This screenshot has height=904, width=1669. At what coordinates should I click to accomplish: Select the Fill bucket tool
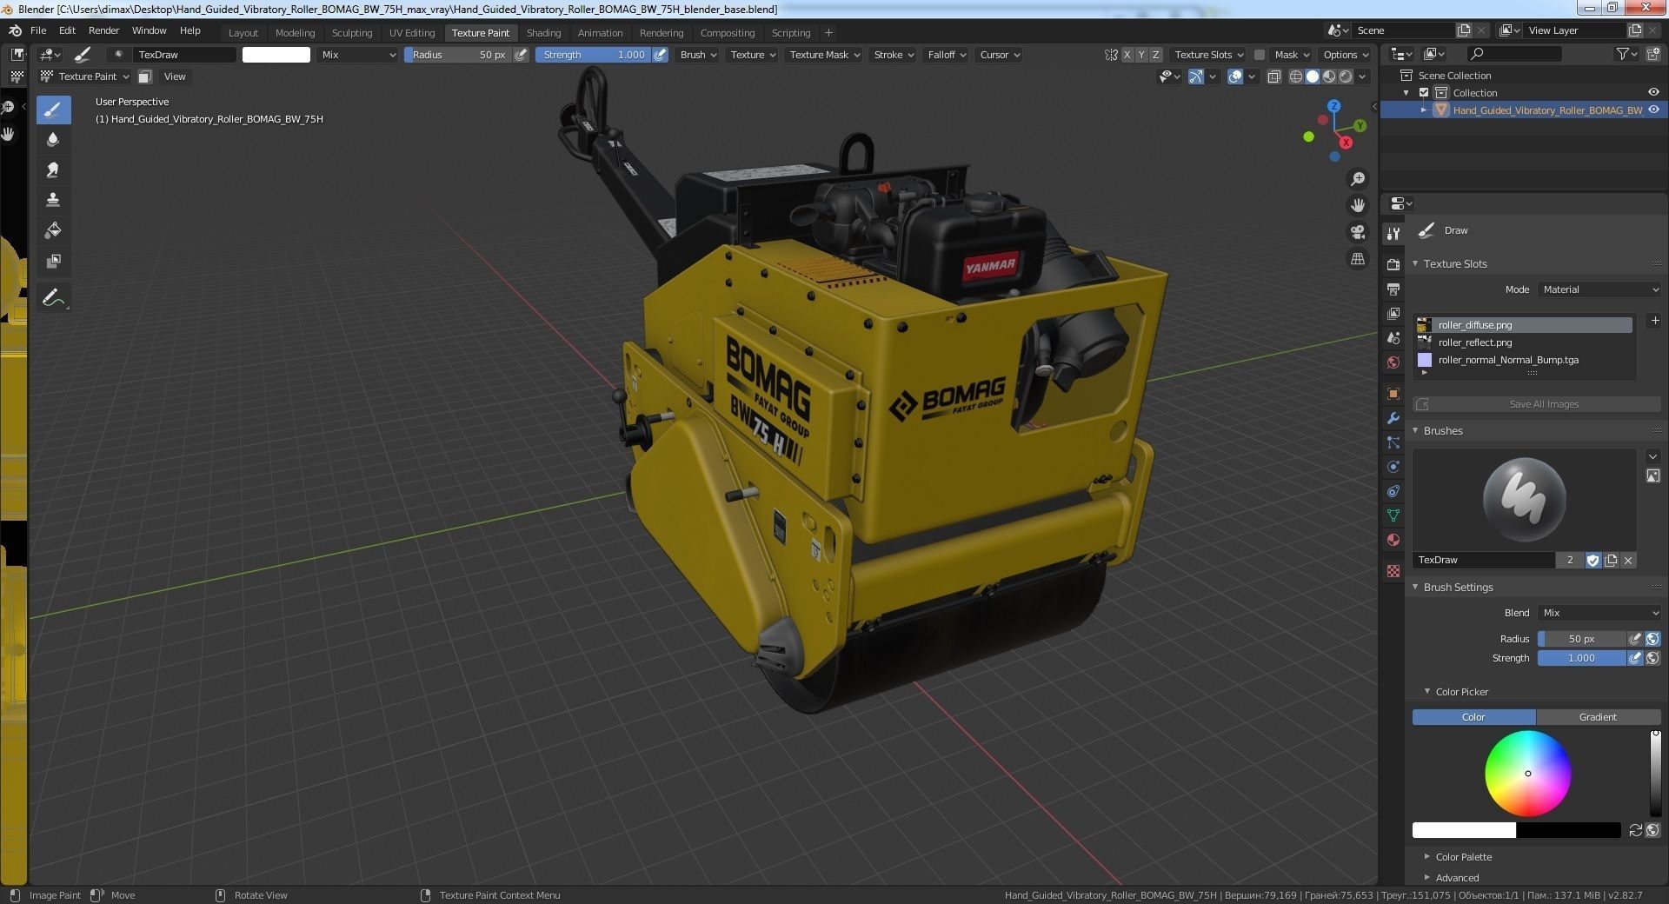[53, 230]
